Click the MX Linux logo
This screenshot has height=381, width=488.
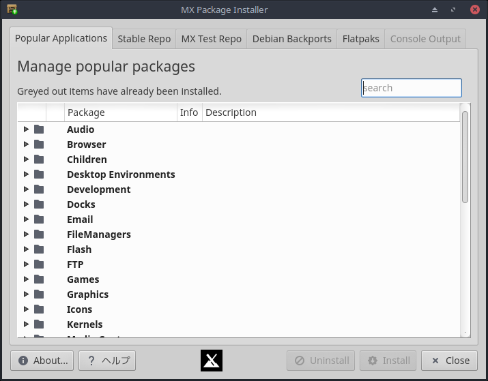(212, 361)
